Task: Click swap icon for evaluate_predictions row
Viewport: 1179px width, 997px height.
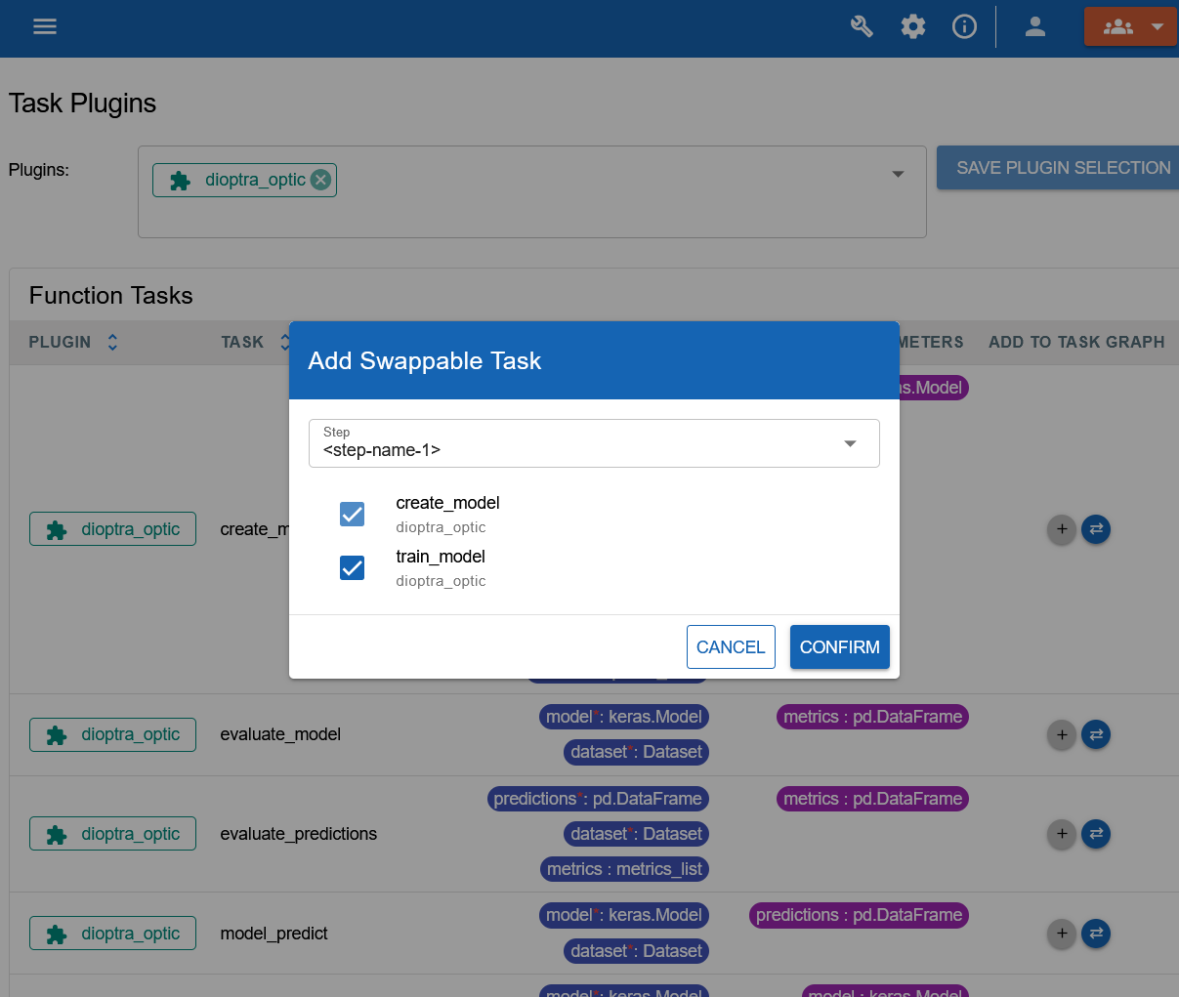Action: (x=1096, y=834)
